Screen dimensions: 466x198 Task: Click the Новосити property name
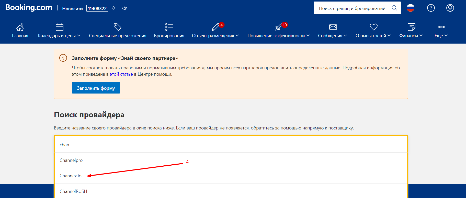(73, 9)
